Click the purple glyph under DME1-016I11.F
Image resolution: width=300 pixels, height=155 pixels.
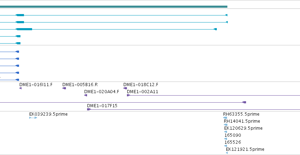[x=20, y=88]
